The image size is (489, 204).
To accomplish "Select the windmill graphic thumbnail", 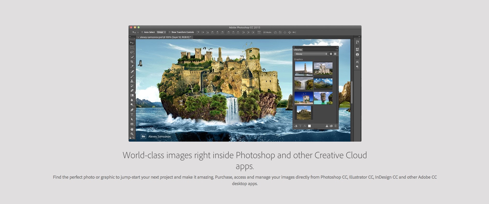I will click(x=304, y=98).
